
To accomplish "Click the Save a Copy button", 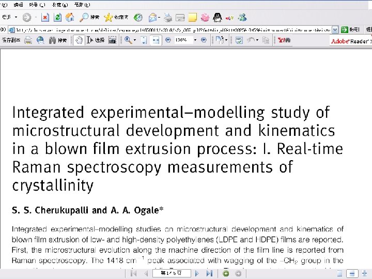I will 11,40.
